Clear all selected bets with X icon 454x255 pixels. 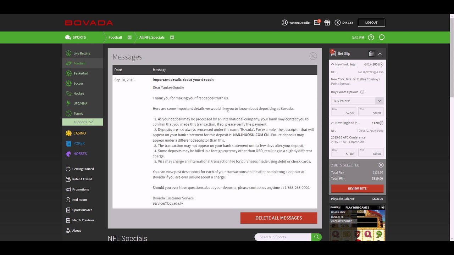(x=381, y=165)
